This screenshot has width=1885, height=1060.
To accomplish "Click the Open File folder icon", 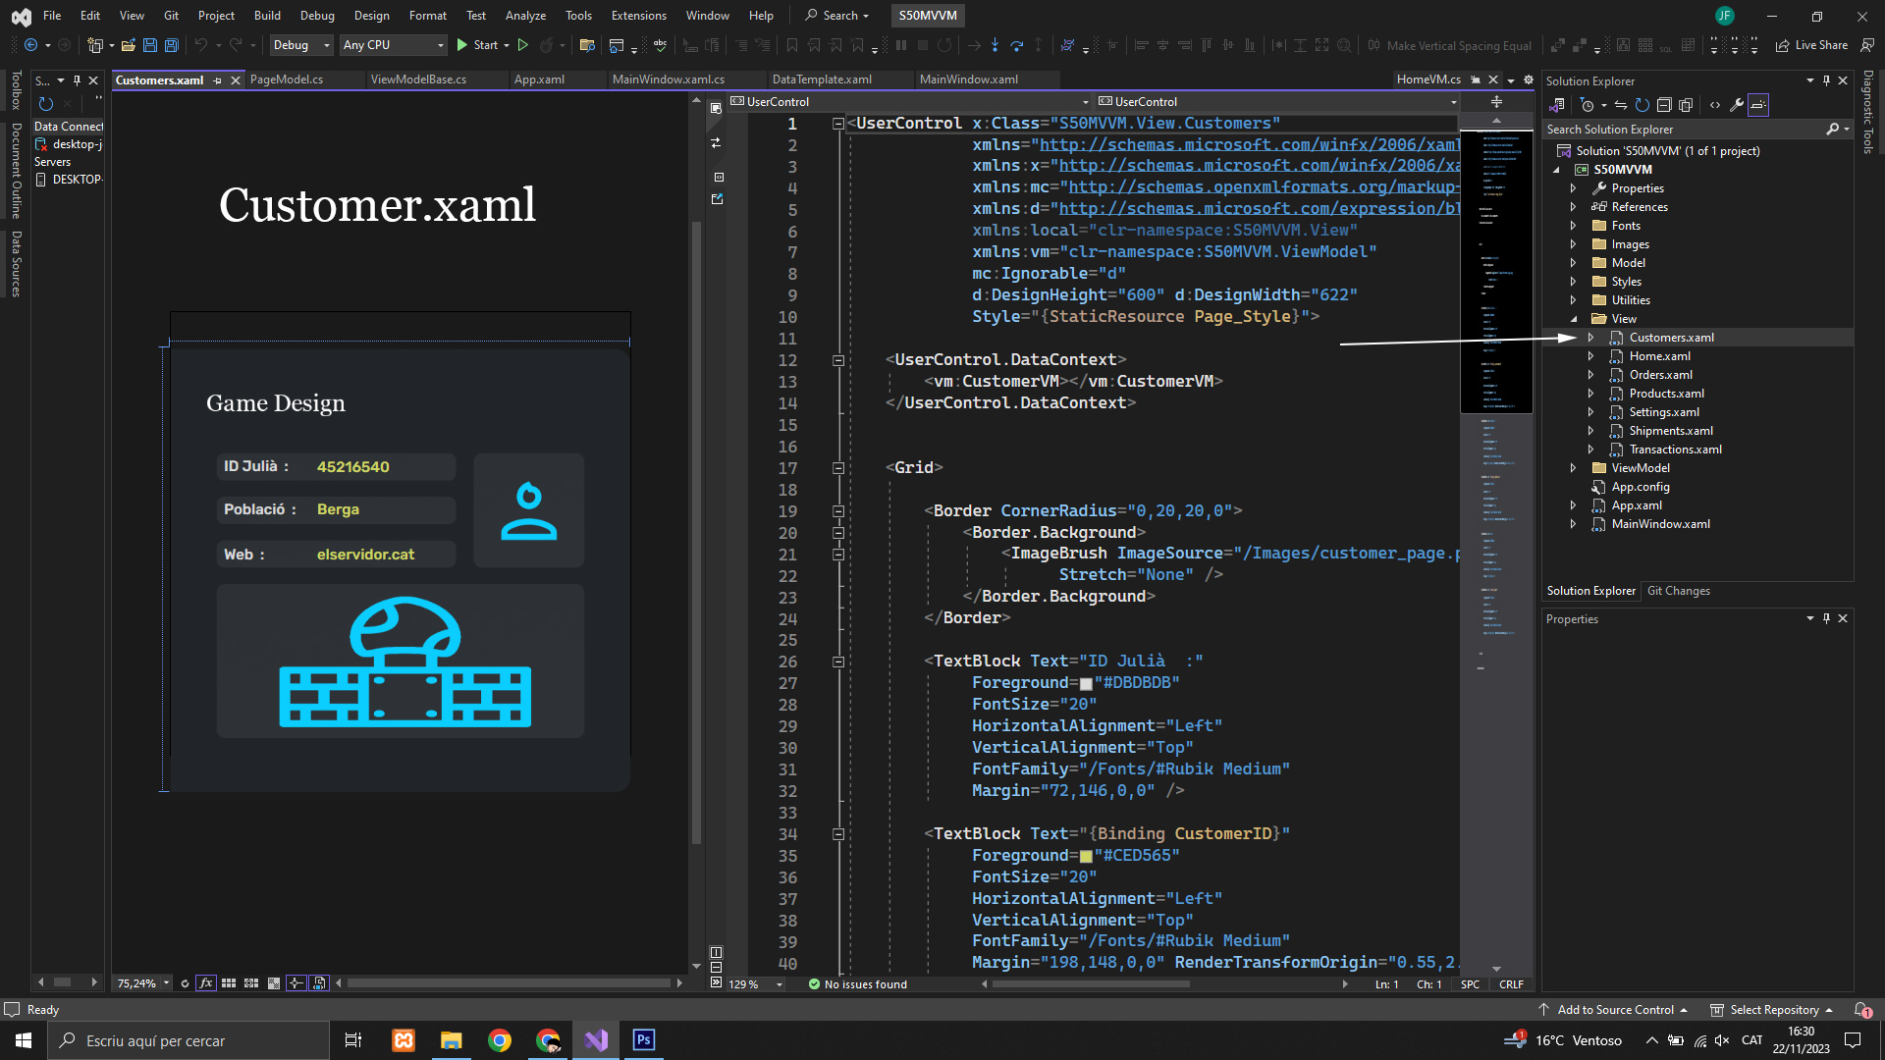I will tap(128, 45).
